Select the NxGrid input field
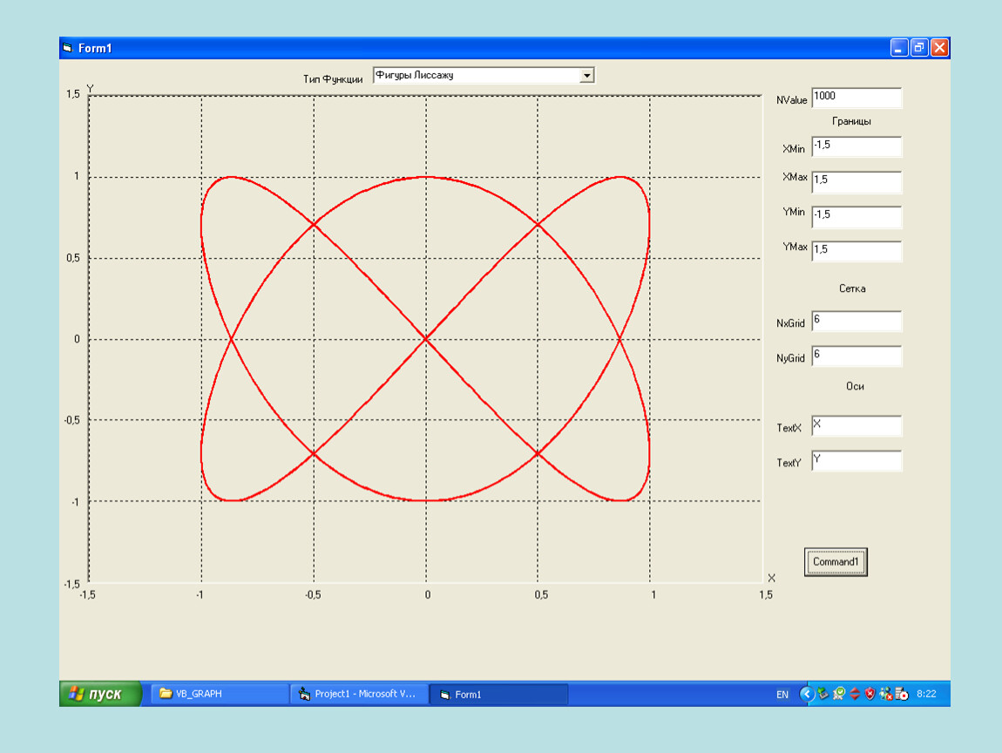The width and height of the screenshot is (1002, 753). coord(856,322)
